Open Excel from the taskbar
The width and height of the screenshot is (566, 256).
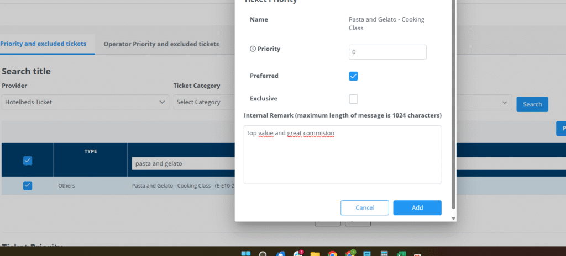point(401,253)
